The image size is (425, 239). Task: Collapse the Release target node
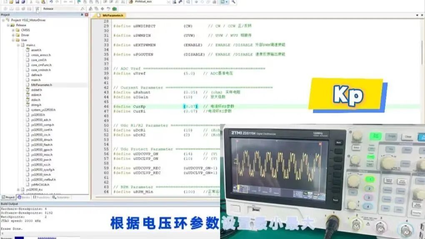tap(8, 25)
